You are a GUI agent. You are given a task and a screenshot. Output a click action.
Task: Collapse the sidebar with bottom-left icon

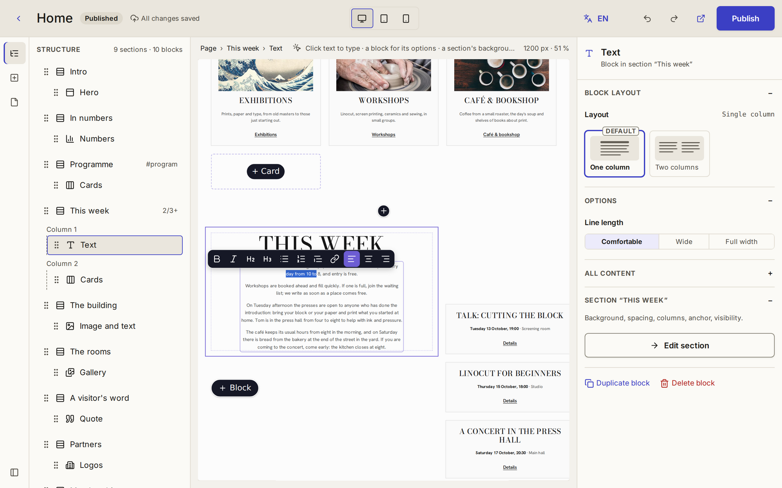click(15, 472)
